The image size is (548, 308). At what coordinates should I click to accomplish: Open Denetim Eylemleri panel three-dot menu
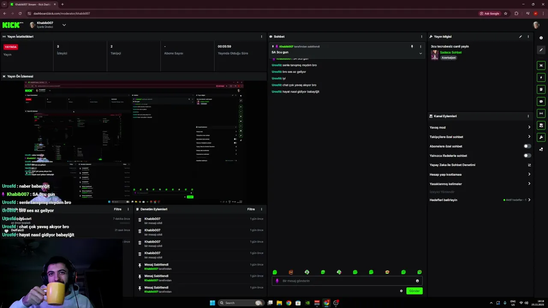[x=262, y=209]
